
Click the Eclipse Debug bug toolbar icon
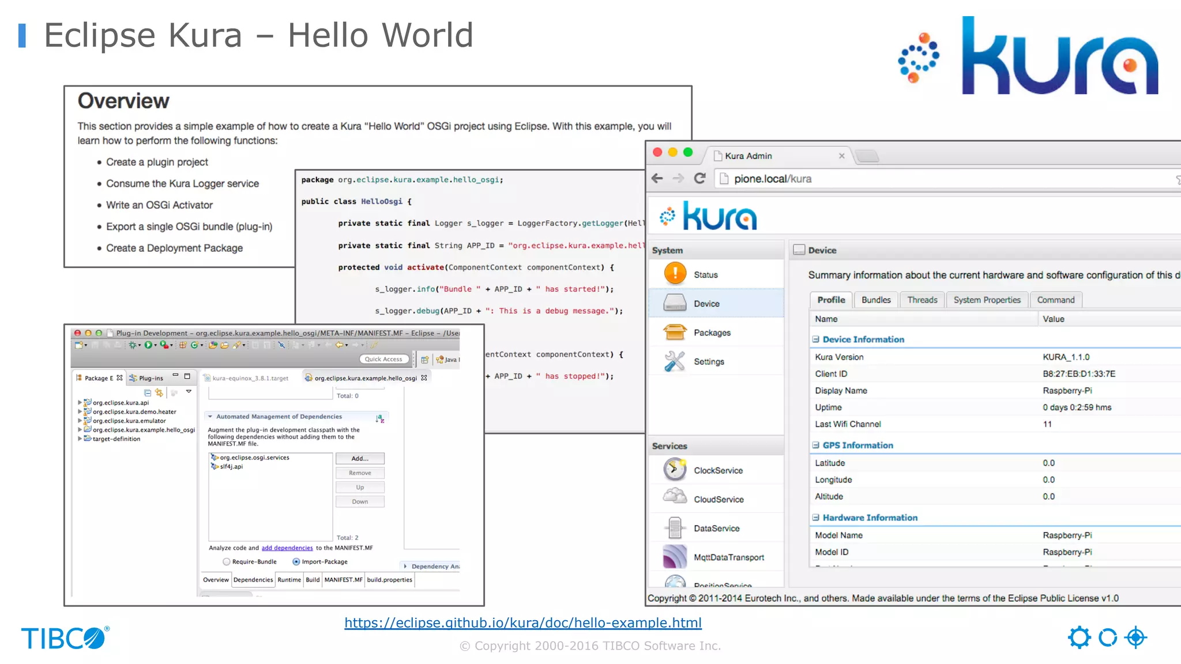point(133,345)
